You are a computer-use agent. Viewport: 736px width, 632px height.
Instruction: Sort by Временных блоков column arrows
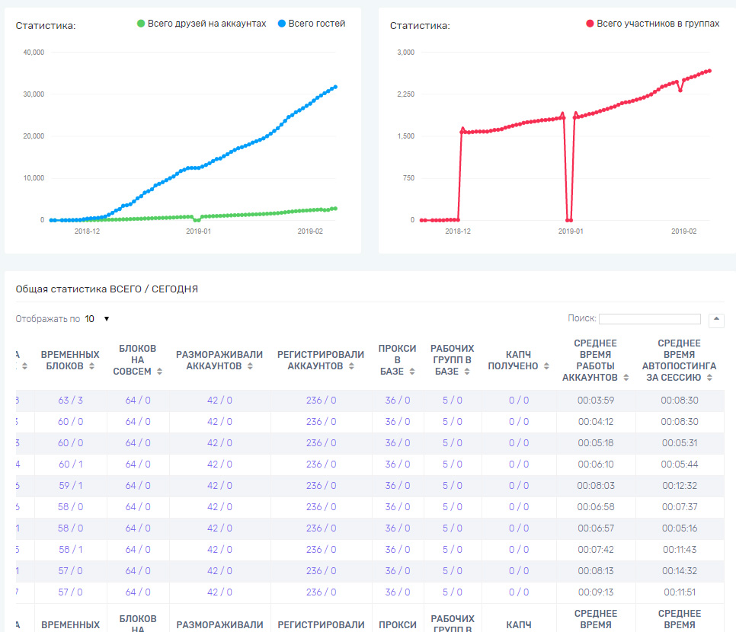tap(92, 366)
